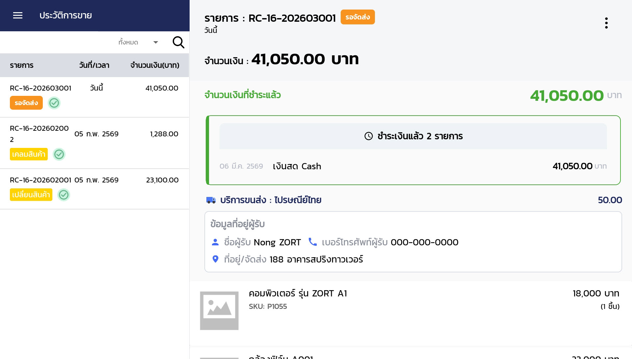Open the hamburger navigation menu
632x359 pixels.
(x=18, y=15)
